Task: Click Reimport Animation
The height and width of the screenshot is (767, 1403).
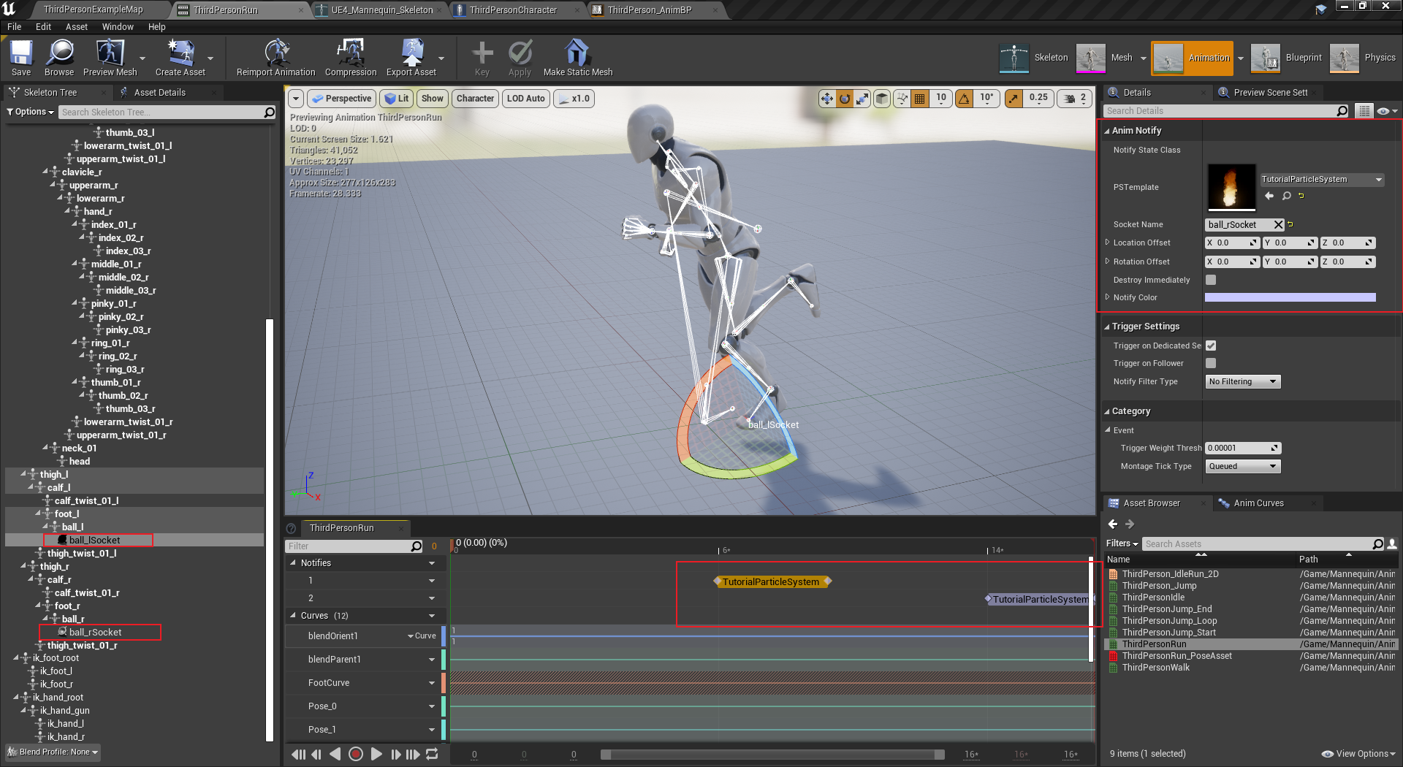Action: (275, 58)
